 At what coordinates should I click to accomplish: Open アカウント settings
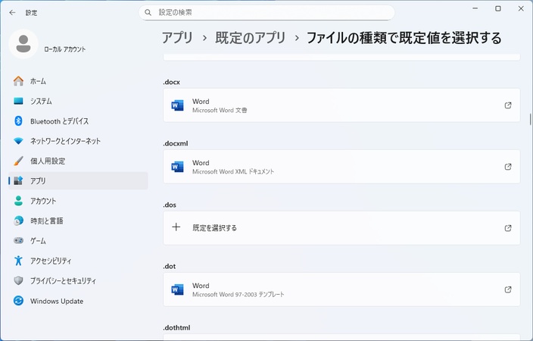click(x=78, y=201)
